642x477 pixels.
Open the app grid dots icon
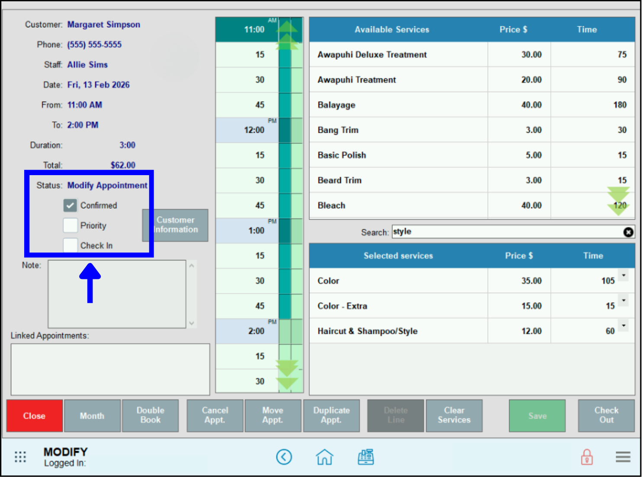point(20,457)
